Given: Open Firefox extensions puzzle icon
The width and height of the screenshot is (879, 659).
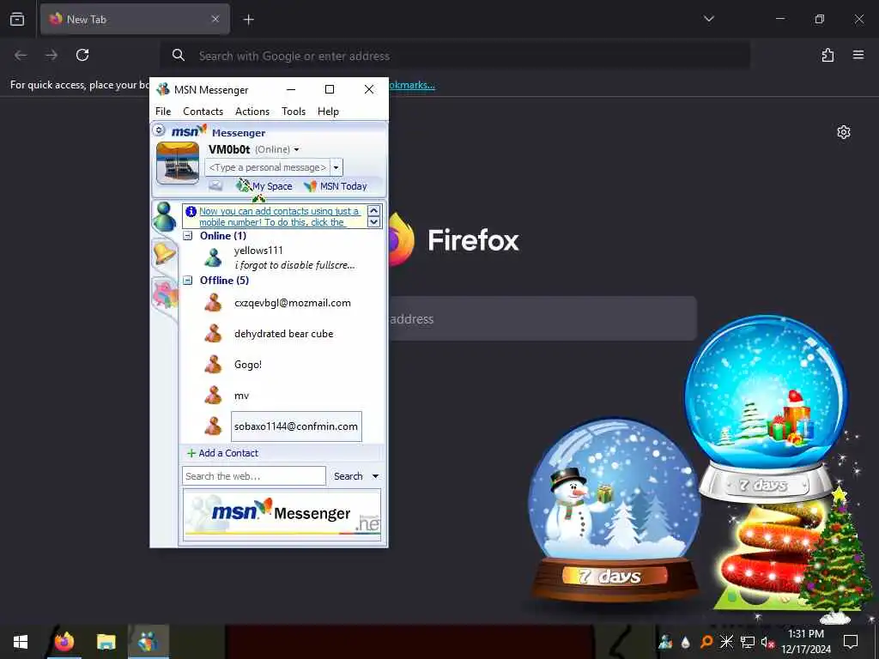Looking at the screenshot, I should (x=827, y=55).
